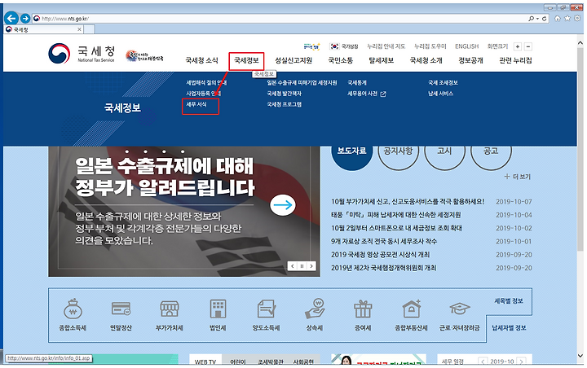The height and width of the screenshot is (368, 587).
Task: Open the 태풍 미탁 피해 납세자 news item
Action: 395,215
